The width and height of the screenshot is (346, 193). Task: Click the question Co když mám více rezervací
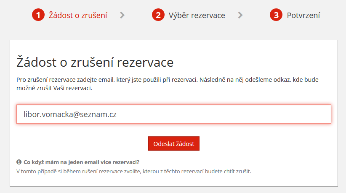point(81,162)
